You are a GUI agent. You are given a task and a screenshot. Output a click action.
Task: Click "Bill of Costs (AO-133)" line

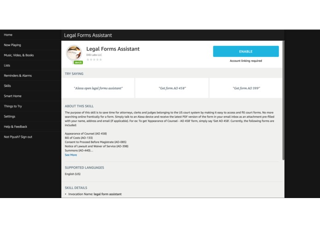[79, 138]
